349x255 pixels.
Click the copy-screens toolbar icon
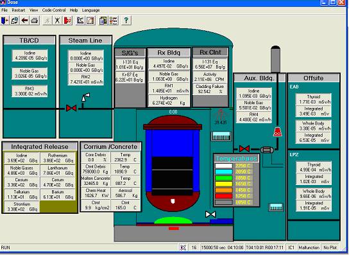[x=103, y=21]
